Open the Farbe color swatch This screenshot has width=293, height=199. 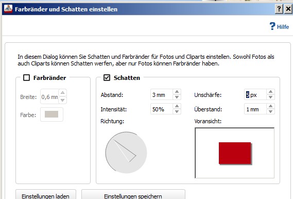(51, 114)
